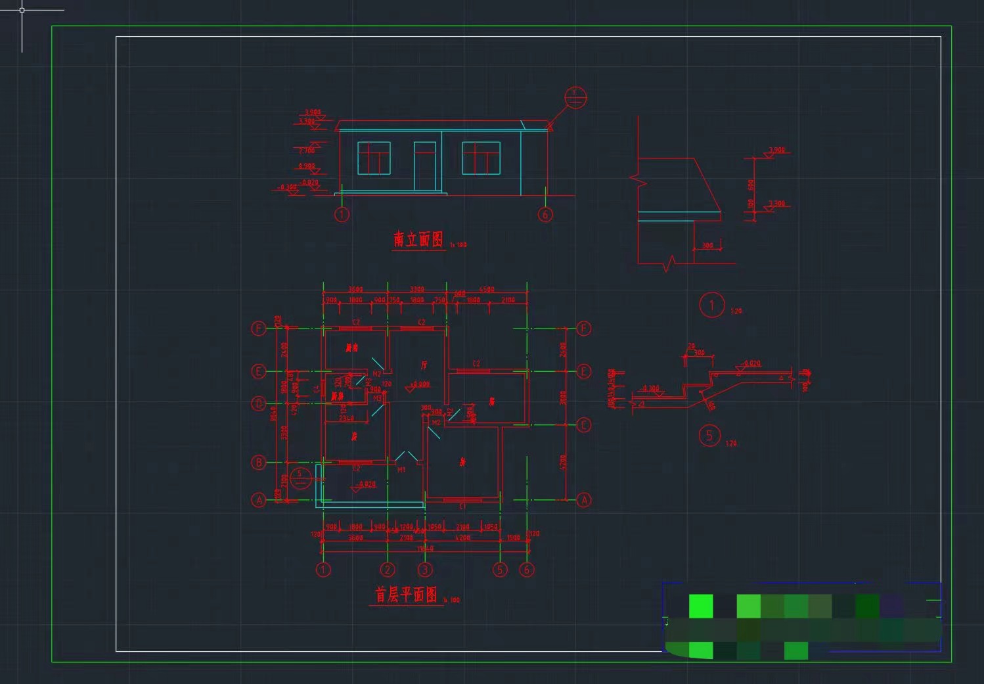This screenshot has width=984, height=684.
Task: Click axis bubble E on plan's left side
Action: pos(259,371)
